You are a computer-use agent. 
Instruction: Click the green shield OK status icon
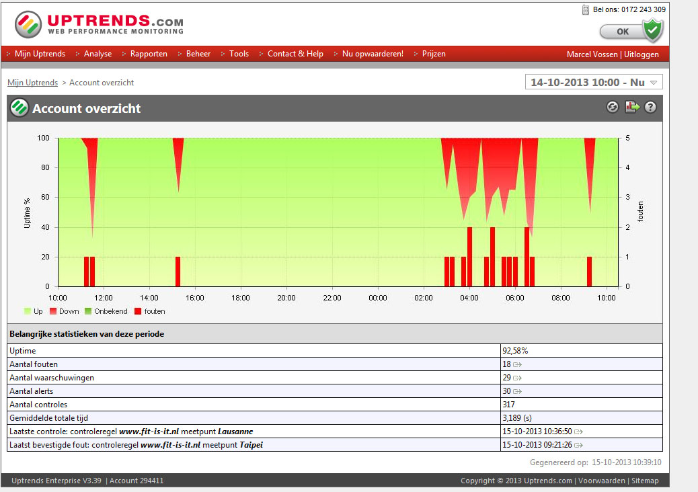click(652, 31)
